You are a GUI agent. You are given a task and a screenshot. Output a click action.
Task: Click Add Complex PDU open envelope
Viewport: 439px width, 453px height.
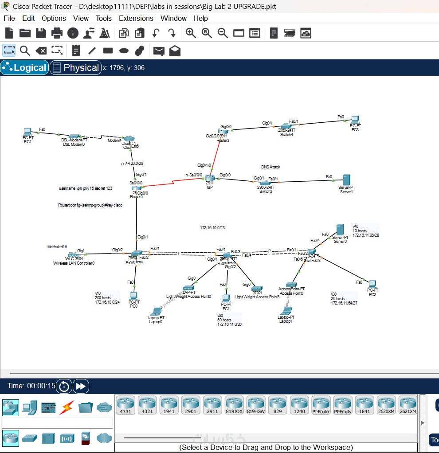pos(175,51)
